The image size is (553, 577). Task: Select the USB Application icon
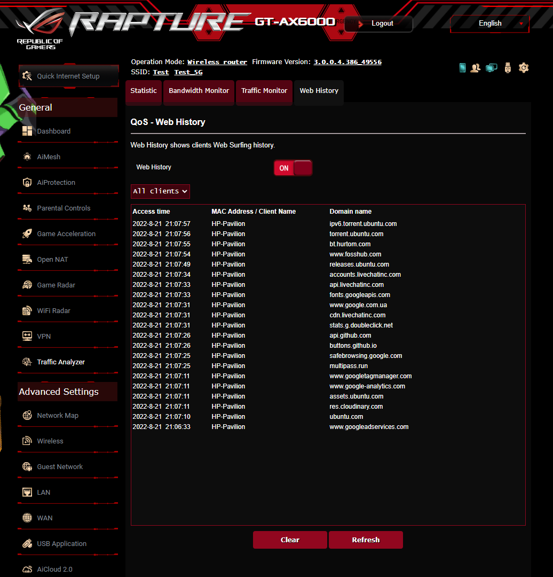[x=27, y=543]
